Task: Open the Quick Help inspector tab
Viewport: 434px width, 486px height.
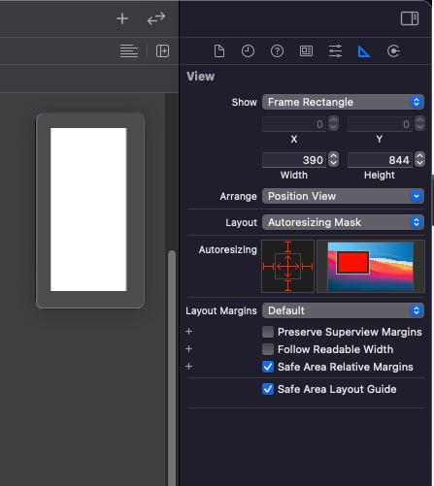Action: coord(277,51)
